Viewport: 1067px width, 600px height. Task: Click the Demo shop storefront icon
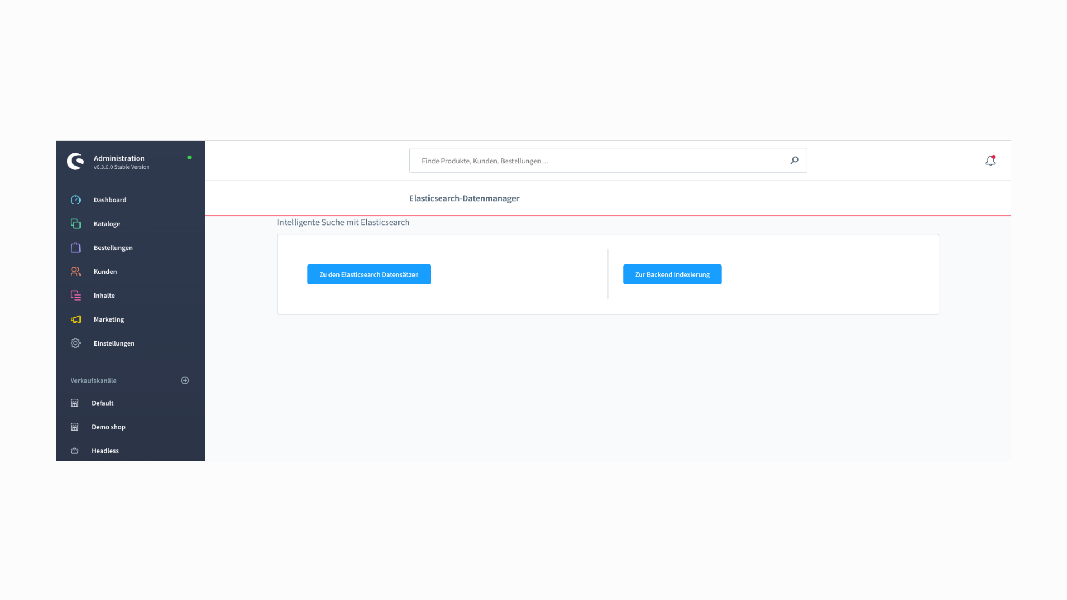point(74,427)
